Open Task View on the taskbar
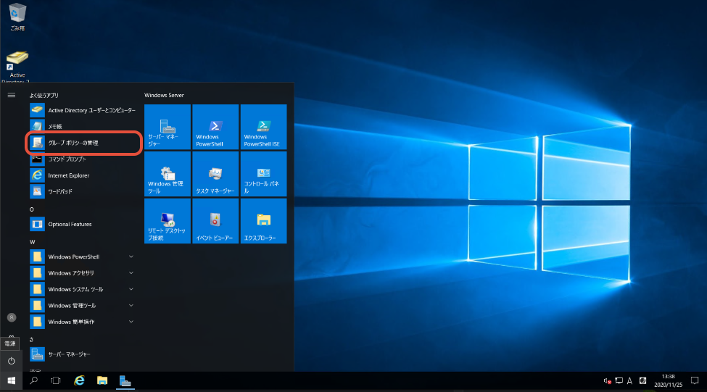The height and width of the screenshot is (392, 707). [x=56, y=380]
